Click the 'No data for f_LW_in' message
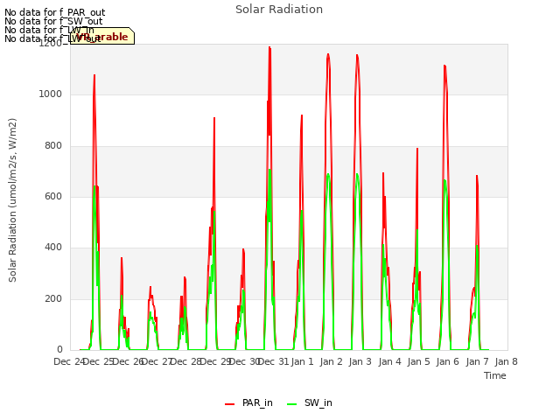Screen dimensions: 560x420 click(x=49, y=30)
